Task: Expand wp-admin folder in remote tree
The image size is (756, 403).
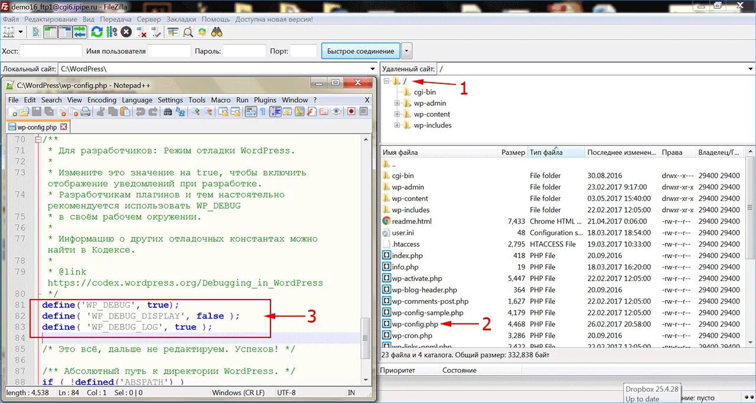Action: pos(397,103)
